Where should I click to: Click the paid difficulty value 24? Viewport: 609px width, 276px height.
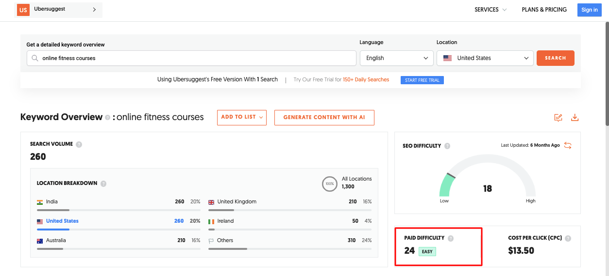(409, 251)
